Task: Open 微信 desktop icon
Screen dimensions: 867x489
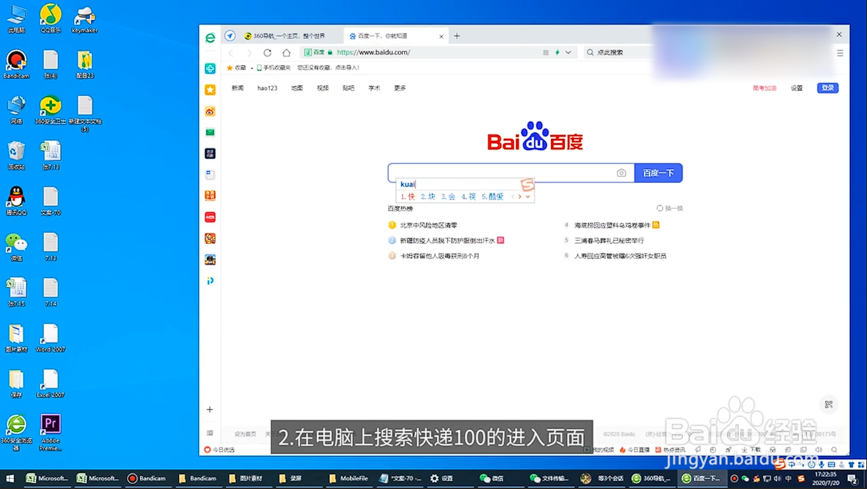Action: pos(16,247)
